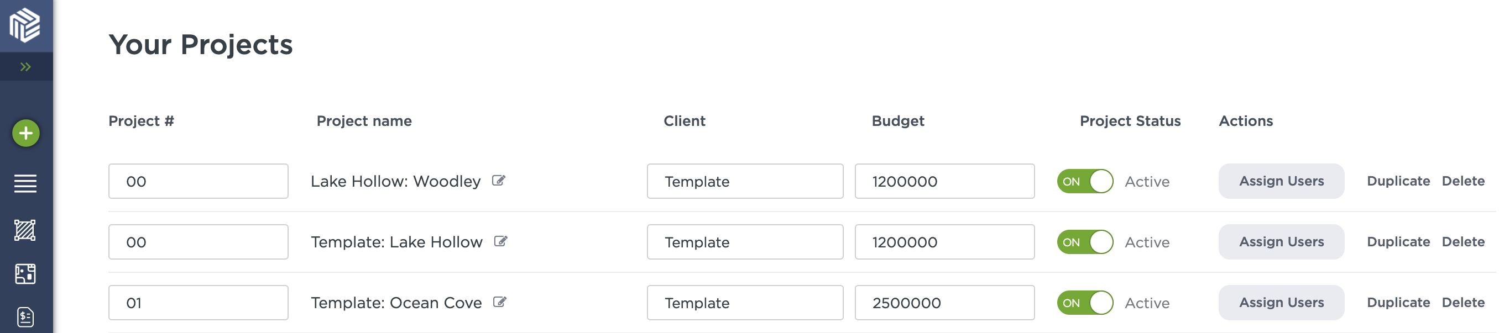Click the project number field showing 01

tap(198, 303)
